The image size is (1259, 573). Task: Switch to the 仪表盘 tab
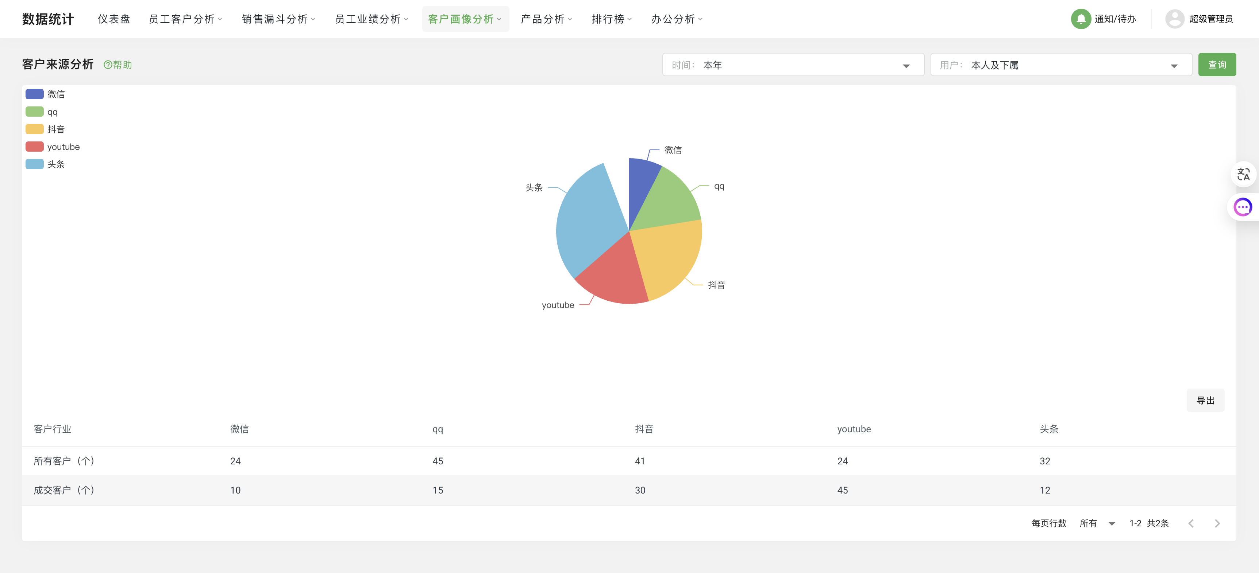point(114,19)
